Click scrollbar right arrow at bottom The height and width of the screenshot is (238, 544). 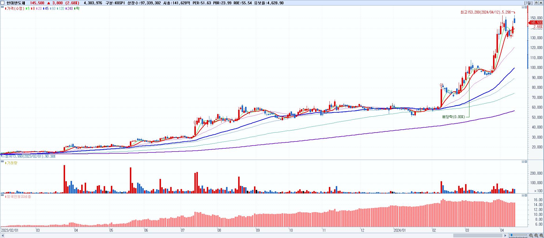tap(505, 236)
